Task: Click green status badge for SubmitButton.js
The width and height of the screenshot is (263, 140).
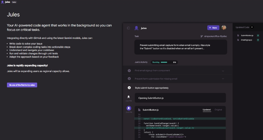Action: click(258, 35)
